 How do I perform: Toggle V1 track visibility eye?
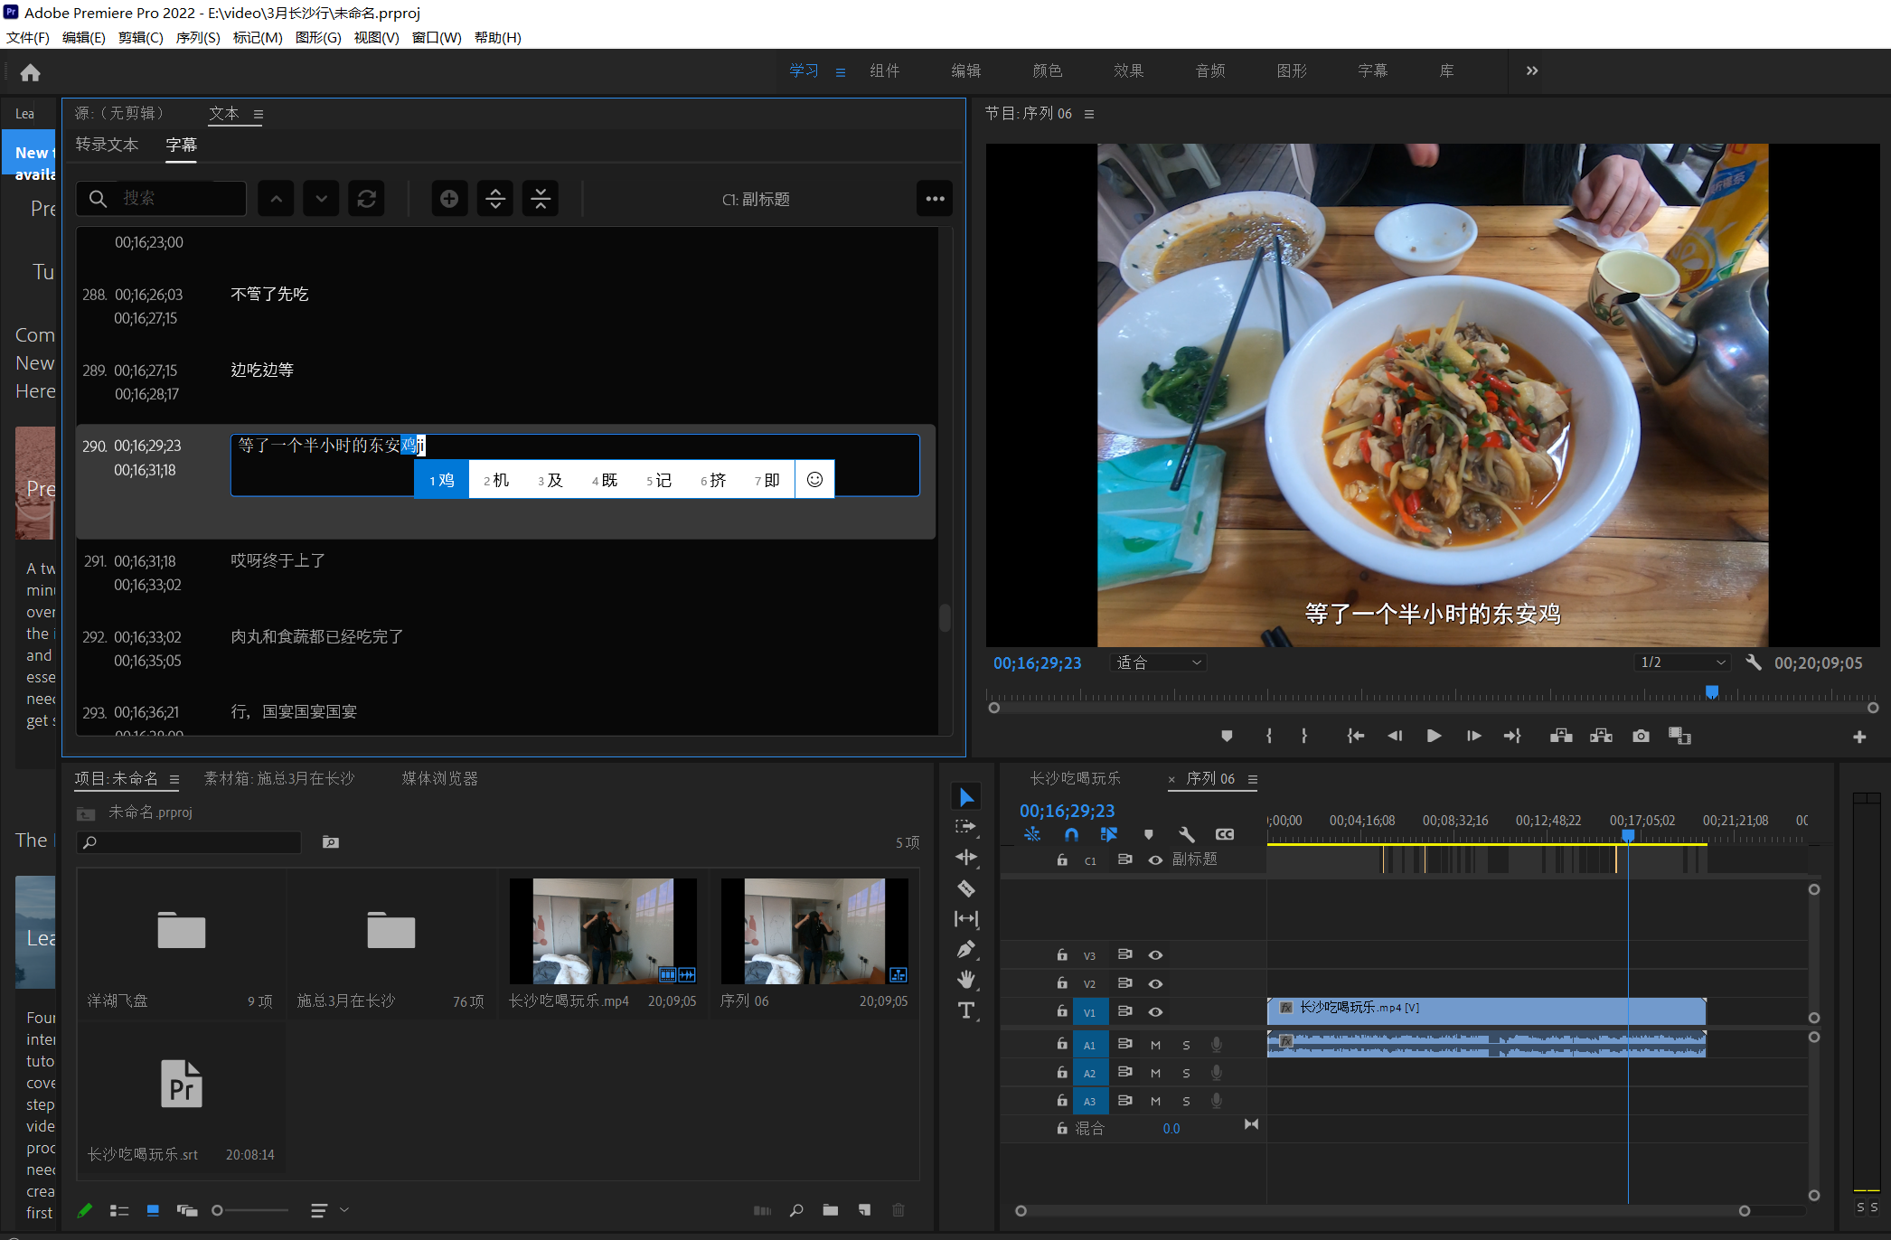pos(1155,1011)
